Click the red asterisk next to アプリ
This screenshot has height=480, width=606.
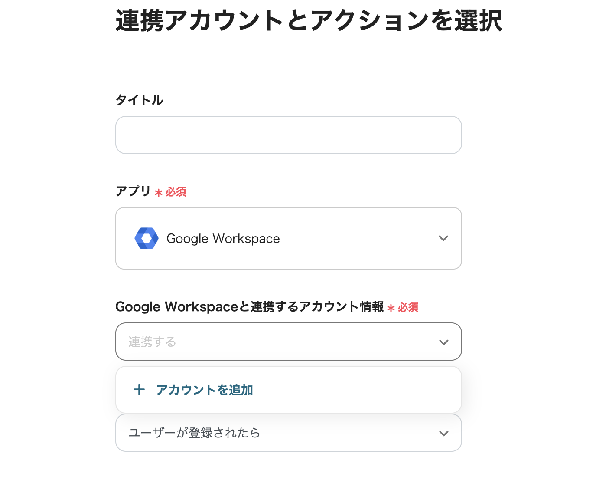tap(159, 192)
